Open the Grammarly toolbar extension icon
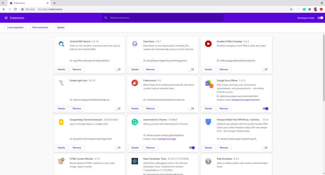The height and width of the screenshot is (175, 325). click(304, 9)
